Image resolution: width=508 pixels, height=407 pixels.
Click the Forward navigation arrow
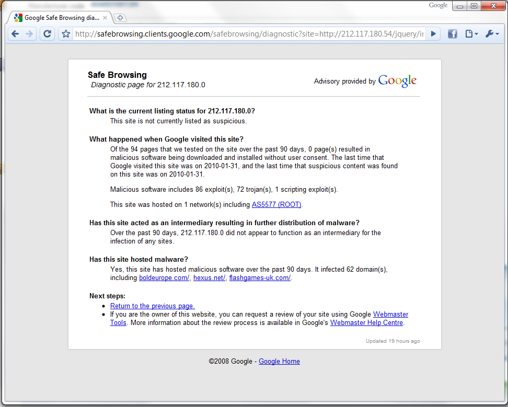pyautogui.click(x=29, y=34)
